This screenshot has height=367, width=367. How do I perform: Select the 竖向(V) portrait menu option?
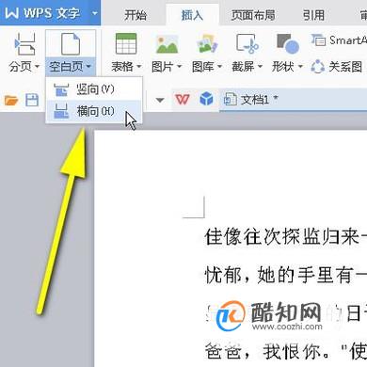pyautogui.click(x=93, y=89)
